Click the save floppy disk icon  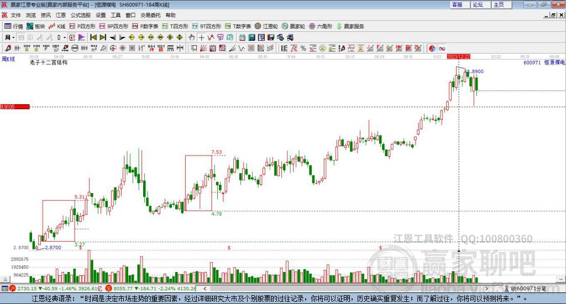tap(271, 38)
